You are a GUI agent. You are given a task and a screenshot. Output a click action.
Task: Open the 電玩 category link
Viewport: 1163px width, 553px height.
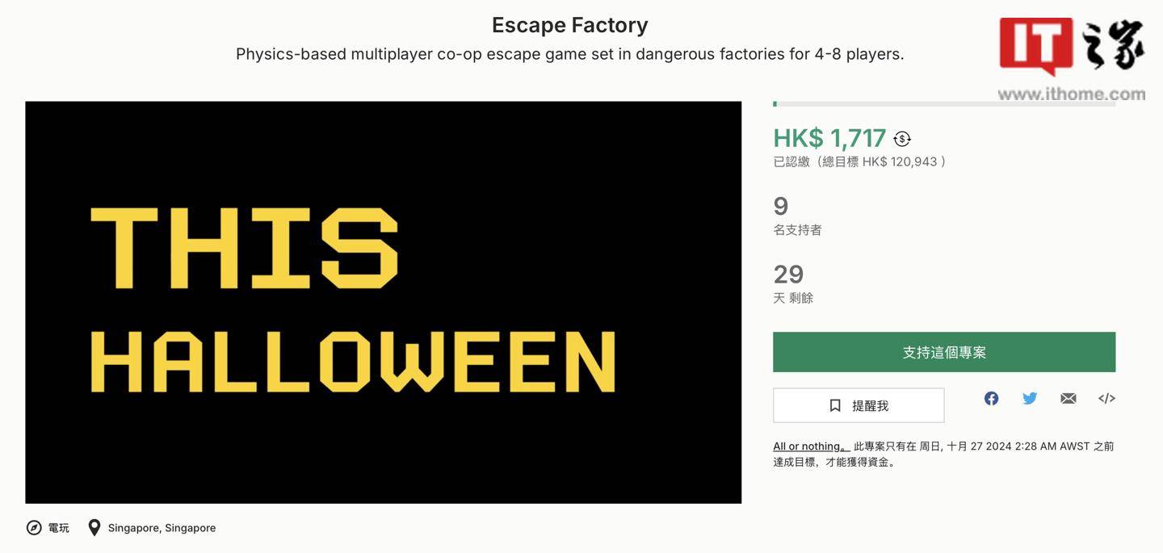click(x=59, y=528)
